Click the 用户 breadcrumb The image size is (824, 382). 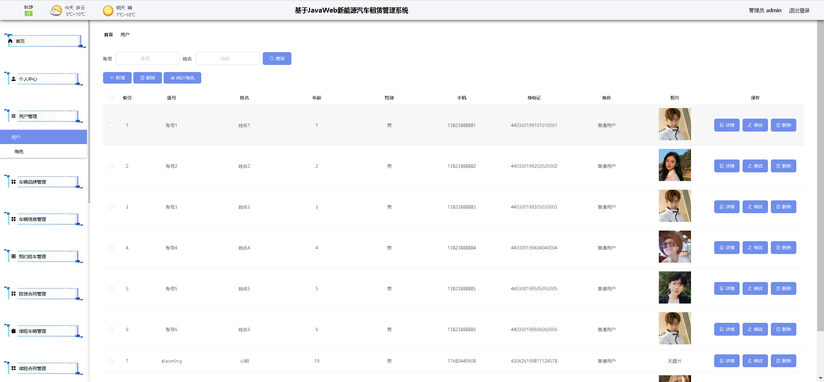pos(125,35)
